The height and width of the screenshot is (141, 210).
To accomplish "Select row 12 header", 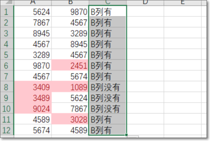I will coord(7,130).
